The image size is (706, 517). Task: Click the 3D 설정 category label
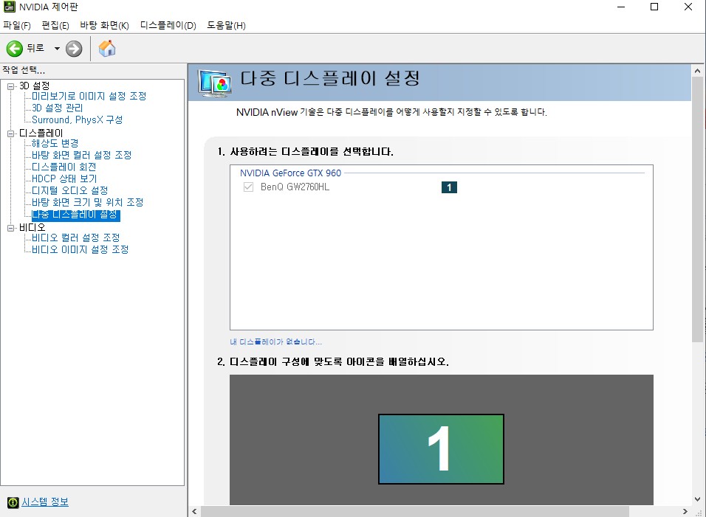(x=34, y=86)
